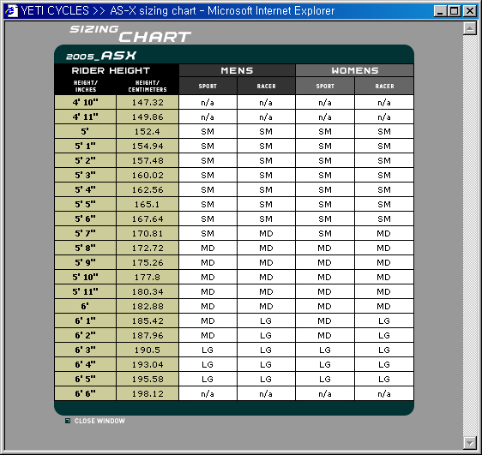
Task: Click the Sizing Chart logo heading
Action: (130, 33)
